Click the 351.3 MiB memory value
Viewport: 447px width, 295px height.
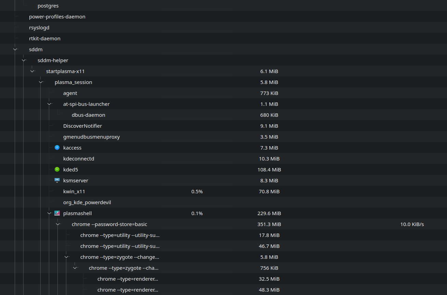coord(269,224)
